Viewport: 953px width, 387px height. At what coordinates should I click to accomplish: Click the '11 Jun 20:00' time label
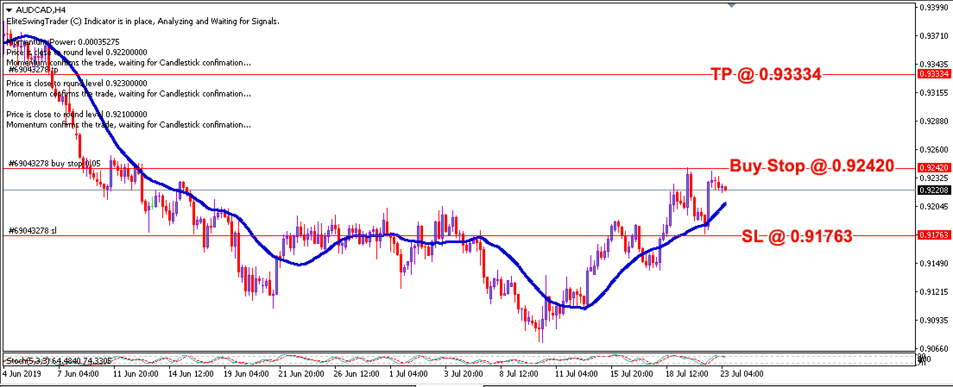(x=136, y=374)
